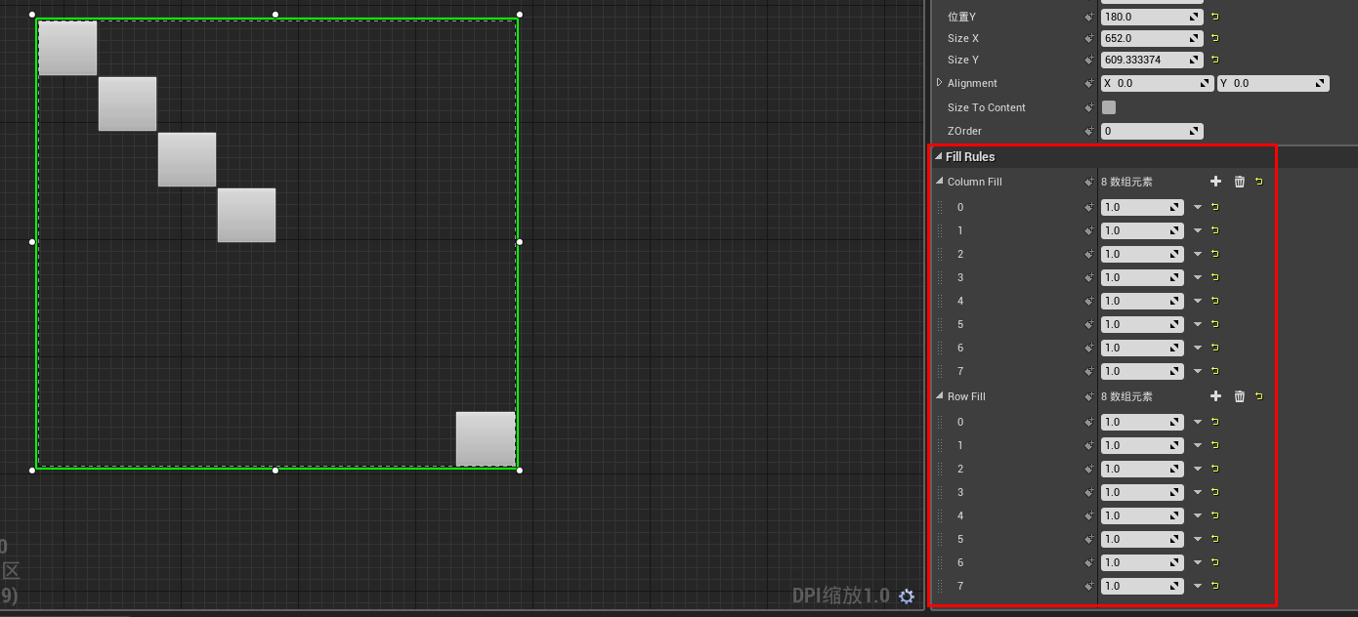
Task: Empty Column Fill array via trash icon
Action: click(x=1239, y=182)
